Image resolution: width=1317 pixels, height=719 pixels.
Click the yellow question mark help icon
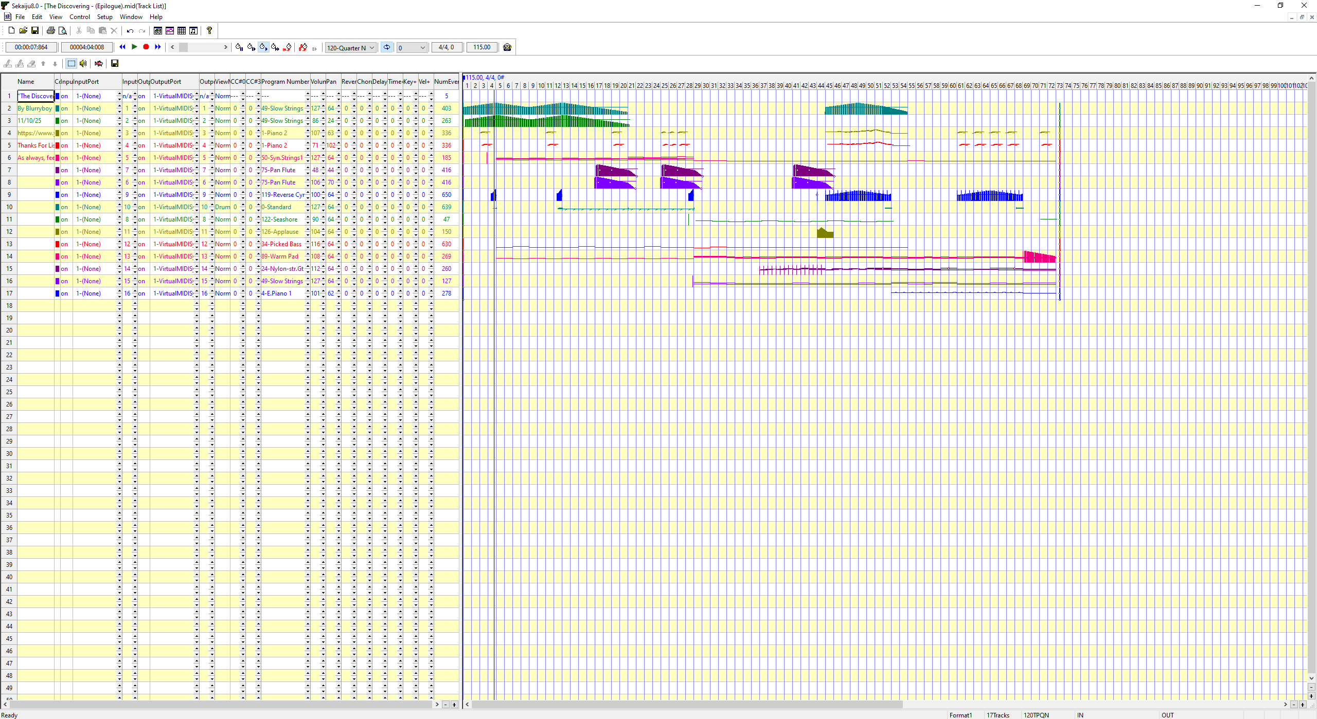pyautogui.click(x=209, y=31)
